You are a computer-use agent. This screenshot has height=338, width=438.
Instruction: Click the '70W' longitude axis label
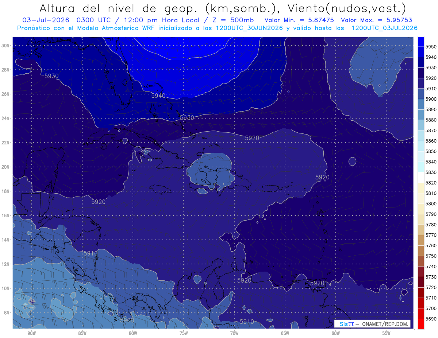click(x=234, y=333)
